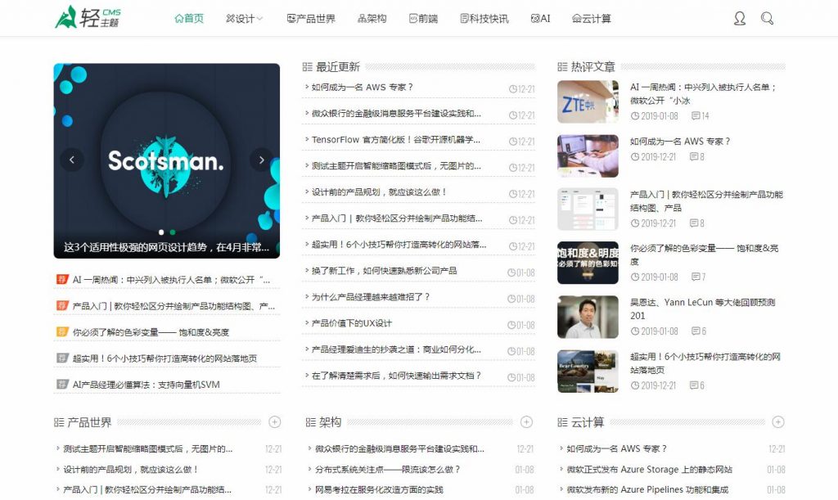Open AI nav menu item

point(540,19)
